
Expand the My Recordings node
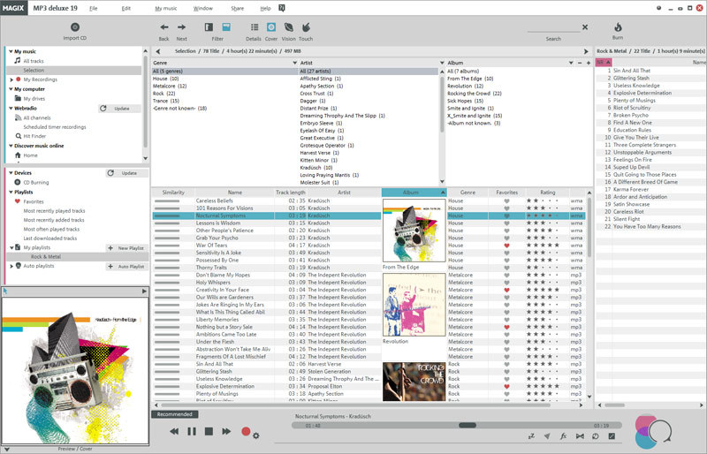[x=11, y=79]
